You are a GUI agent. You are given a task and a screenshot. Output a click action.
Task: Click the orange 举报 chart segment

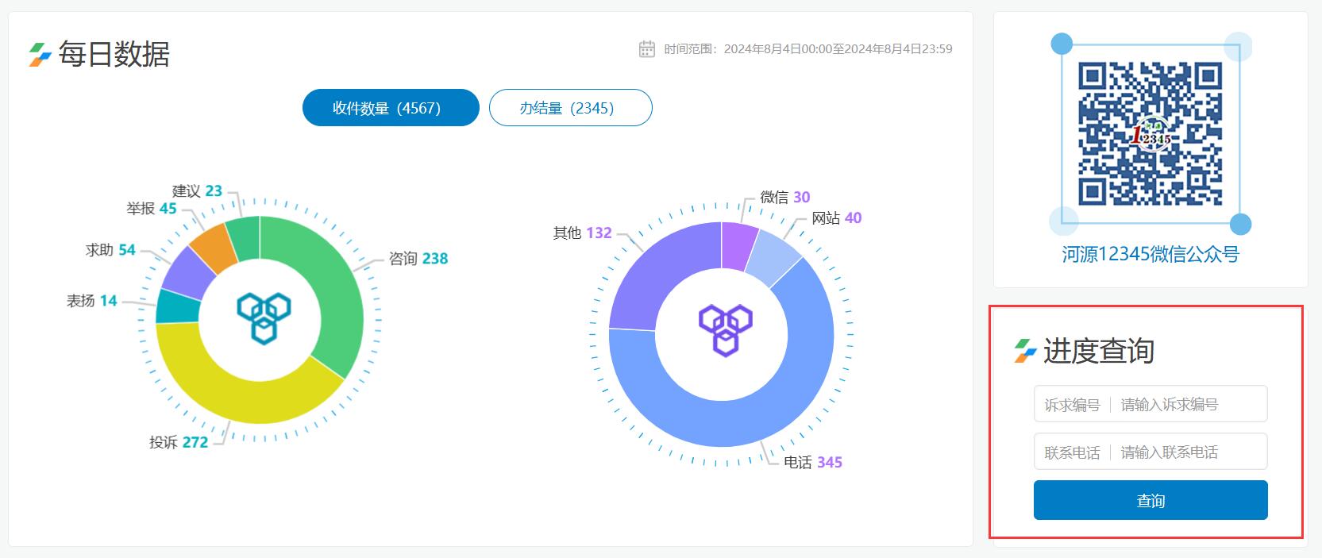point(211,244)
